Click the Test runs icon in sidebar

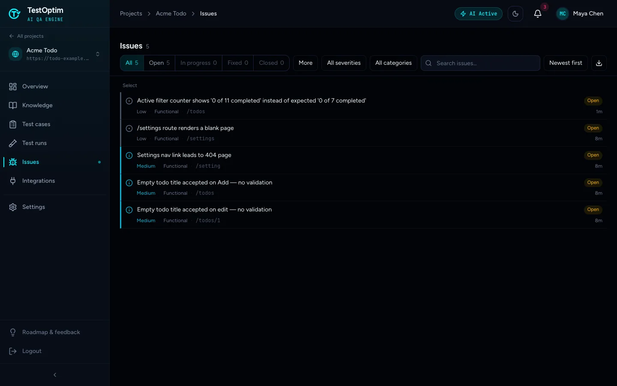[13, 143]
